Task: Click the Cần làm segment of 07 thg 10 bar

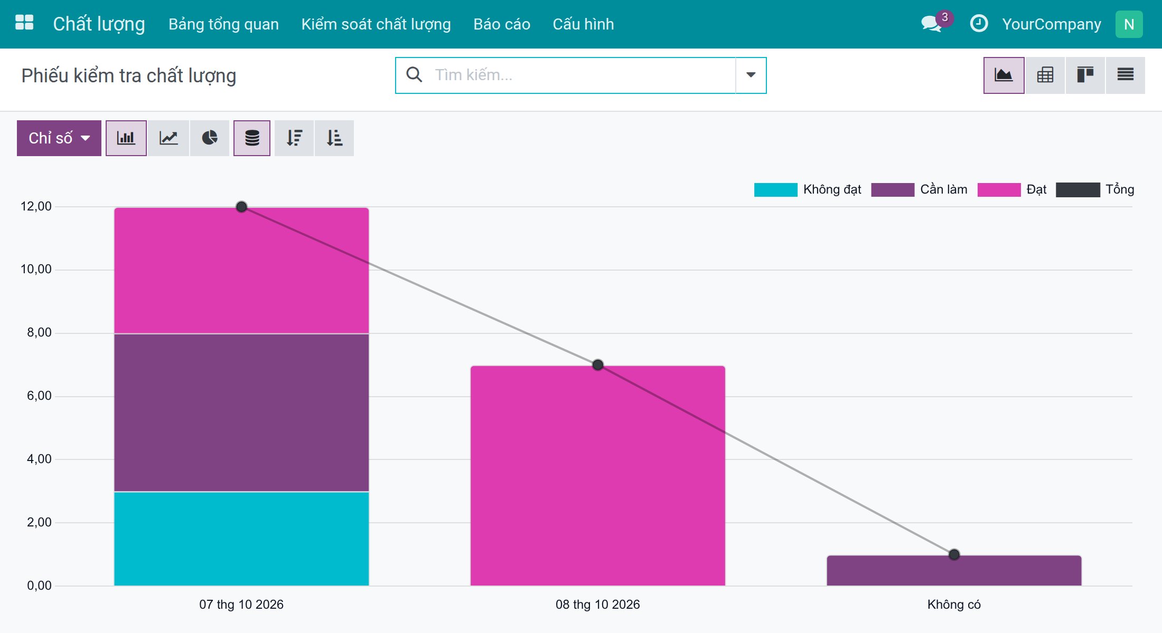Action: pos(241,413)
